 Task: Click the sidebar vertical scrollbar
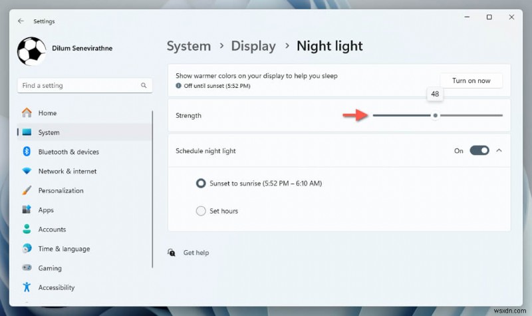(152, 189)
